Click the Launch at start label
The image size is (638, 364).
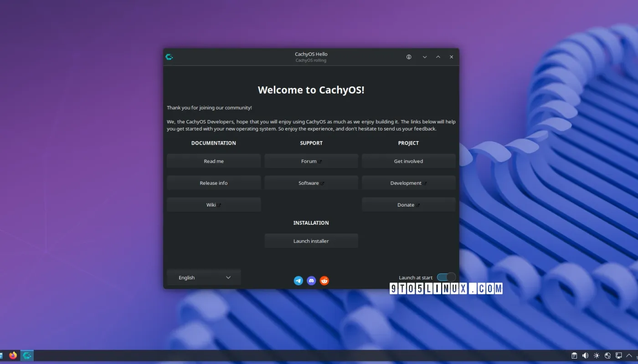point(416,278)
